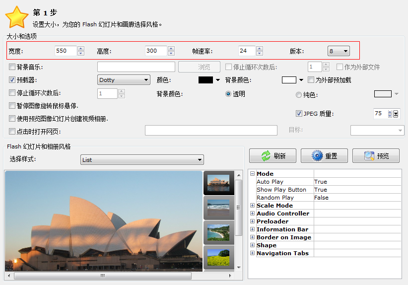Expand the Border on Image group
The width and height of the screenshot is (408, 285).
coord(252,237)
